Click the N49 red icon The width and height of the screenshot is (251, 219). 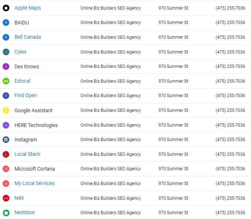coord(6,198)
